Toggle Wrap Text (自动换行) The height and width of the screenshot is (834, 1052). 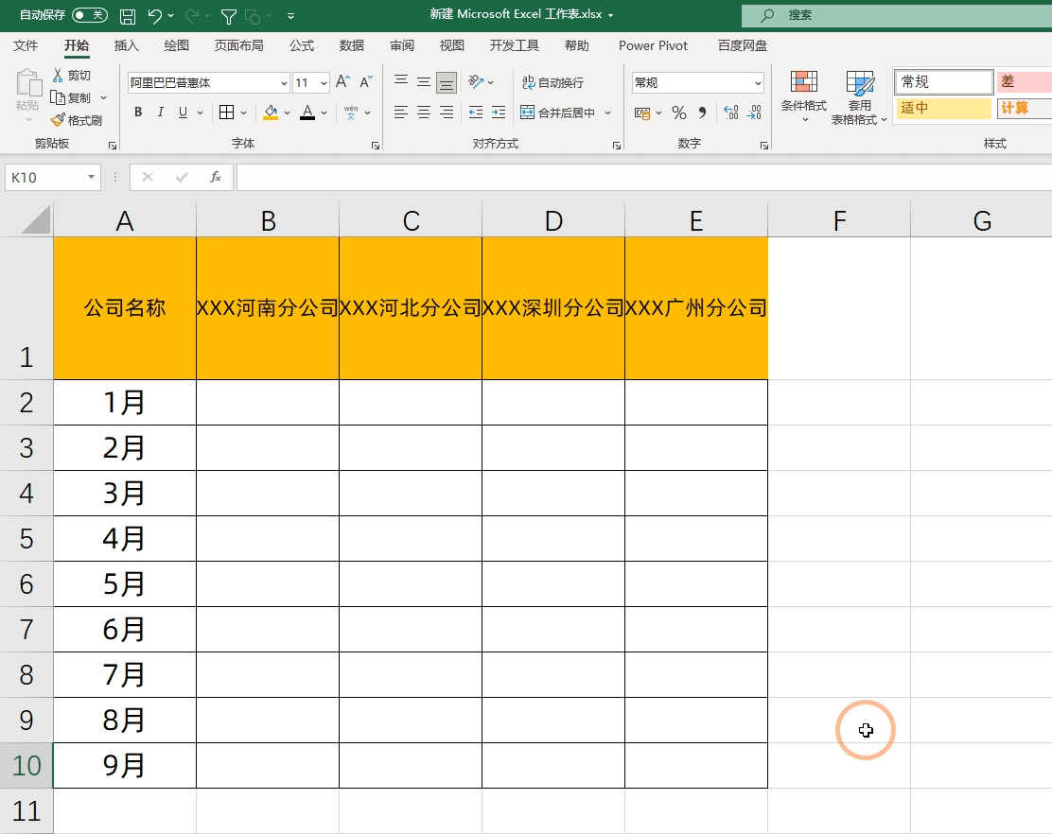coord(553,82)
